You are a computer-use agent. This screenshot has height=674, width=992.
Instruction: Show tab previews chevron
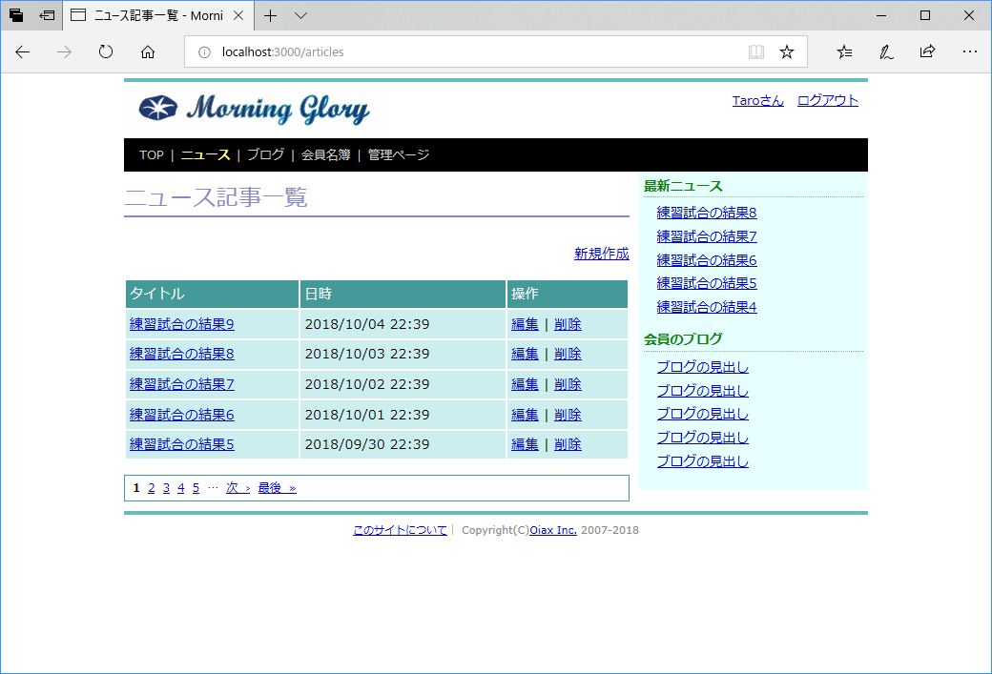[301, 16]
